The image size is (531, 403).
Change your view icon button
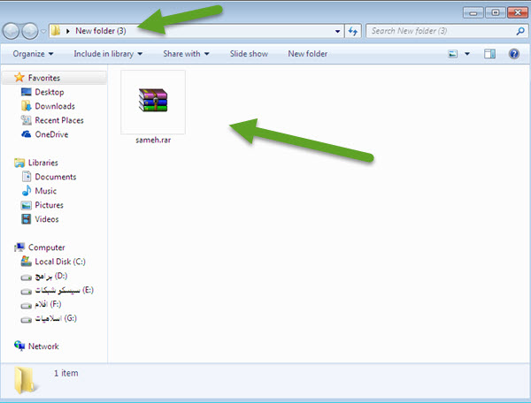[453, 54]
